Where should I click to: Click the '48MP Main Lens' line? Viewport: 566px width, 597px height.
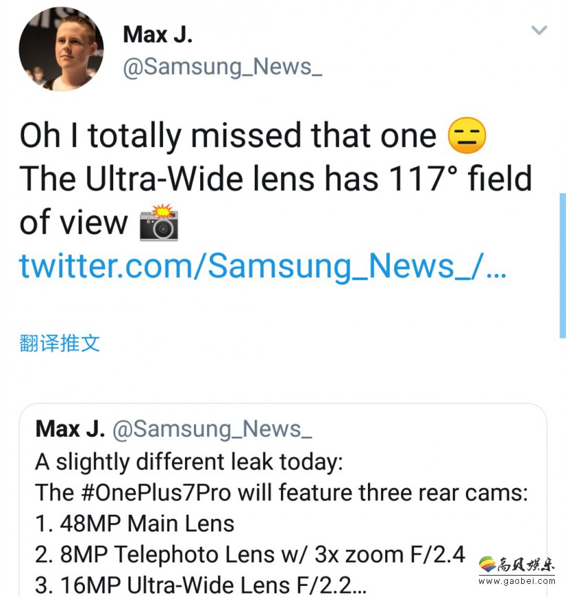point(135,524)
